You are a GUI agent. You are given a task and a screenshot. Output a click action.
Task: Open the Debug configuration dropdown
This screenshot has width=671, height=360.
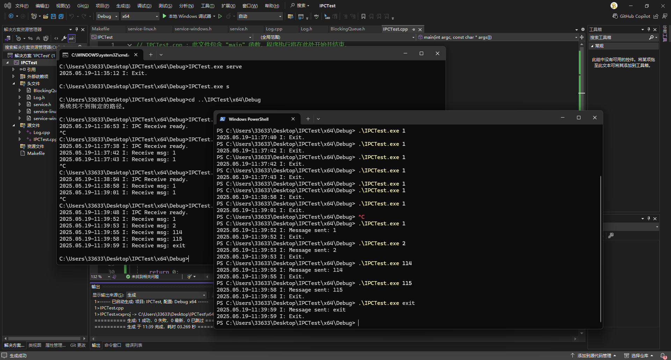107,16
